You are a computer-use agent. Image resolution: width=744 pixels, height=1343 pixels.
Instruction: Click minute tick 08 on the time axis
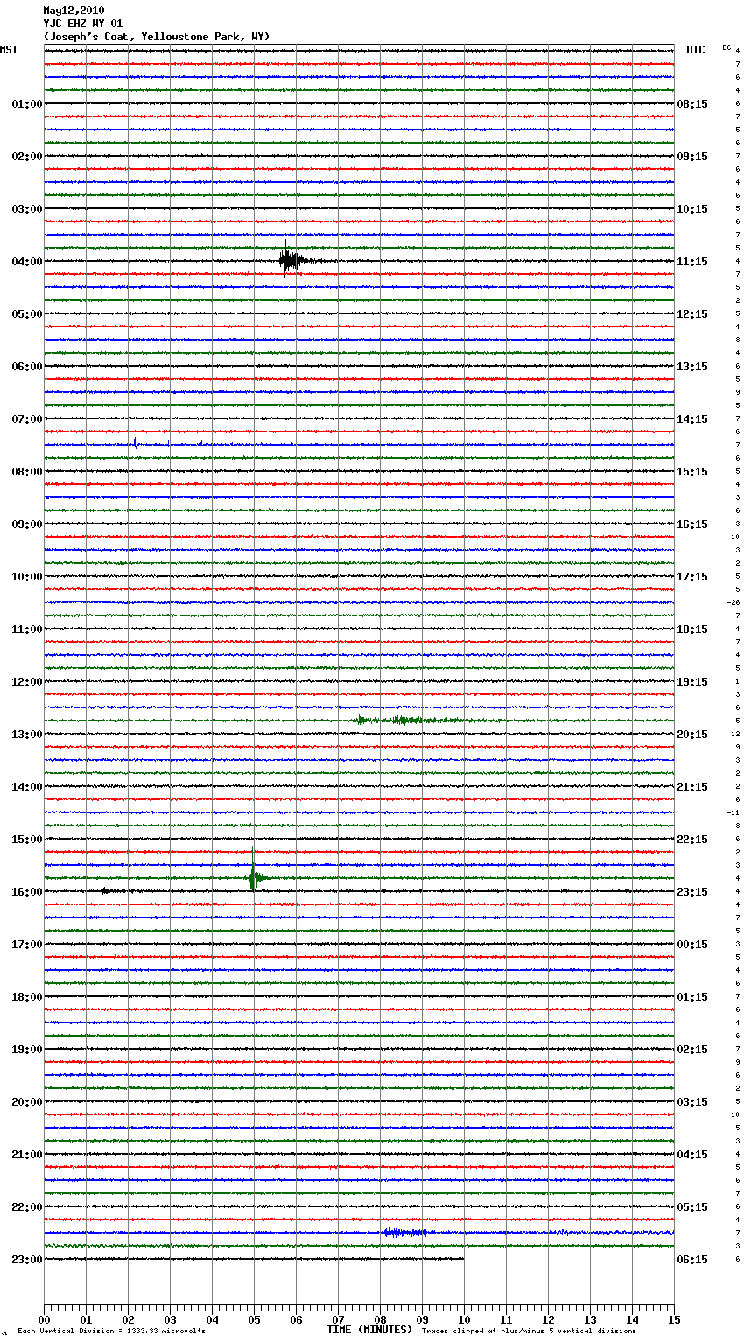(380, 1319)
